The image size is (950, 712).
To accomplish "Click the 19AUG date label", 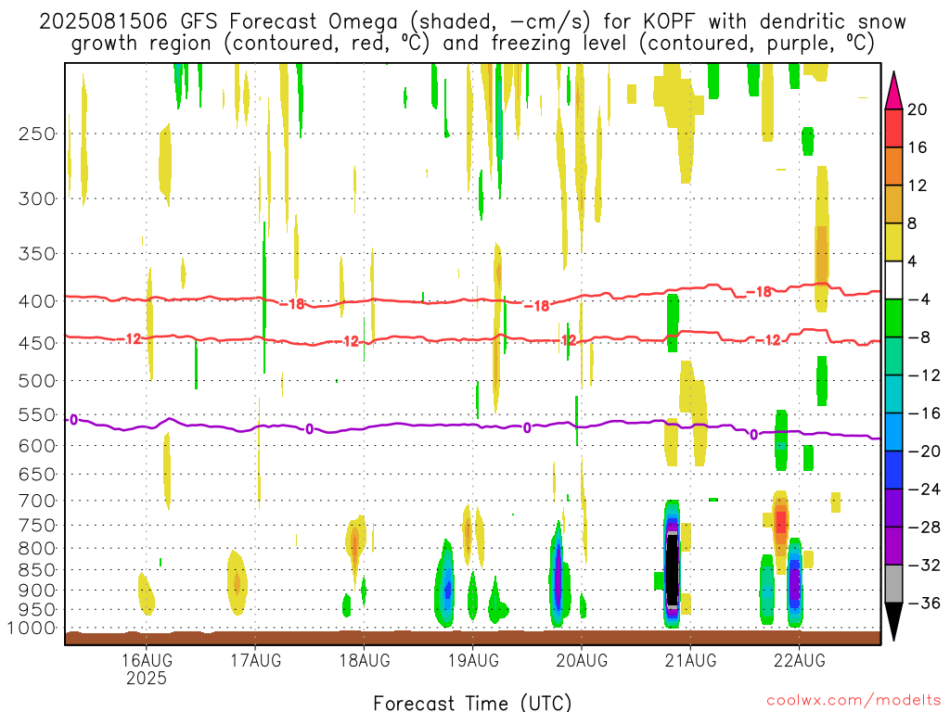I will (473, 660).
